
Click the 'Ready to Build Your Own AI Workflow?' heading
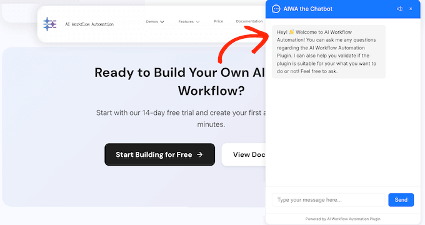point(180,81)
